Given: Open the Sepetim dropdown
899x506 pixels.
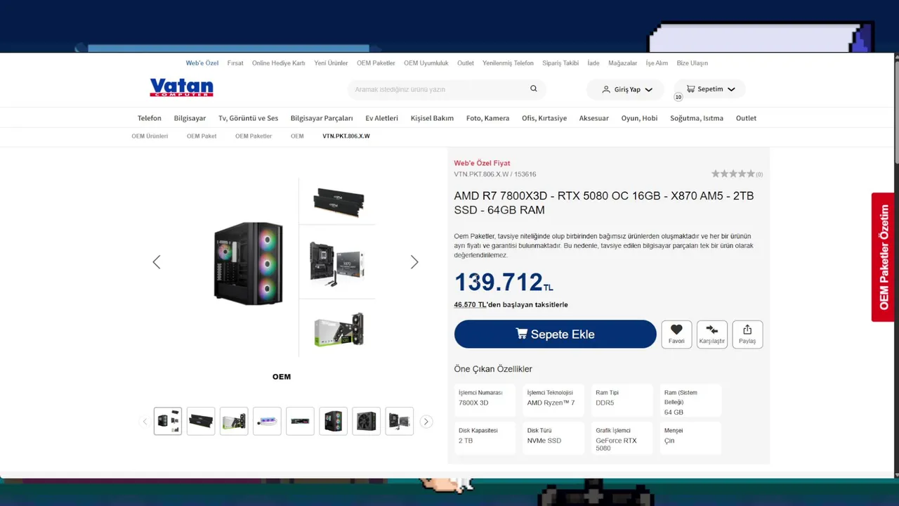Looking at the screenshot, I should (710, 89).
